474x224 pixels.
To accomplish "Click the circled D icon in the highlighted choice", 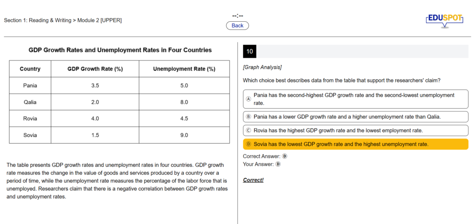I will [x=249, y=144].
